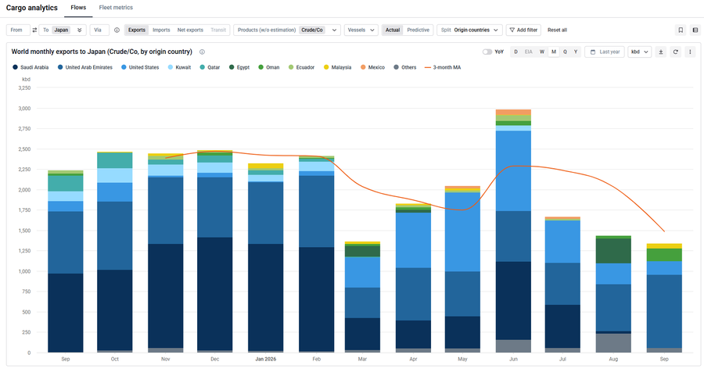704x369 pixels.
Task: Click the swap From/To arrows icon
Action: click(x=34, y=30)
